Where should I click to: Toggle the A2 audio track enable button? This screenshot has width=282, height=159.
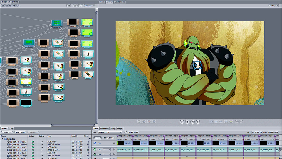(x=95, y=155)
